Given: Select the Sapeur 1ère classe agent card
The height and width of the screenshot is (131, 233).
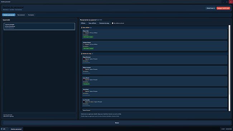Looking at the screenshot, I should [x=155, y=103].
